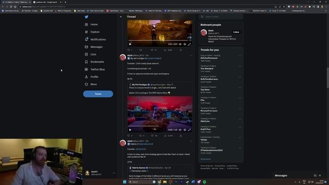Open more options for Entertainment trend
Image resolution: width=329 pixels, height=185 pixels.
coord(240,137)
